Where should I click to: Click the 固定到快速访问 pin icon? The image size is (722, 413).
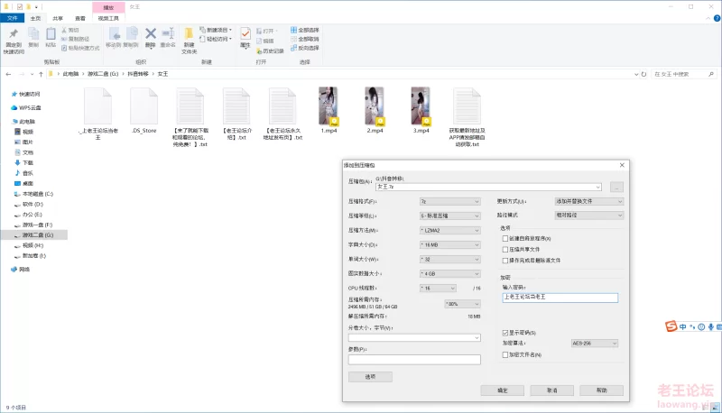(14, 34)
